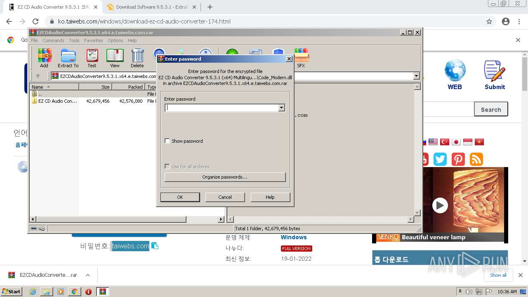This screenshot has height=297, width=528.
Task: Click the Add toolbar icon in WinRAR
Action: [44, 58]
